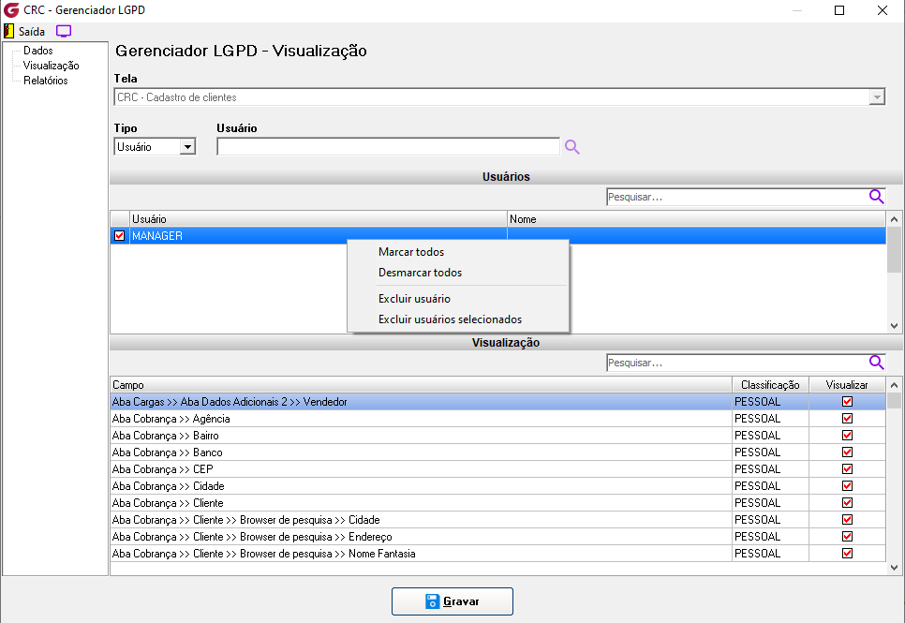Click the Nome column header

point(696,219)
